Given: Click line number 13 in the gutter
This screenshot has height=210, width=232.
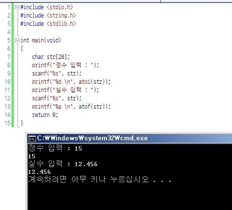Looking at the screenshot, I should (7, 107).
